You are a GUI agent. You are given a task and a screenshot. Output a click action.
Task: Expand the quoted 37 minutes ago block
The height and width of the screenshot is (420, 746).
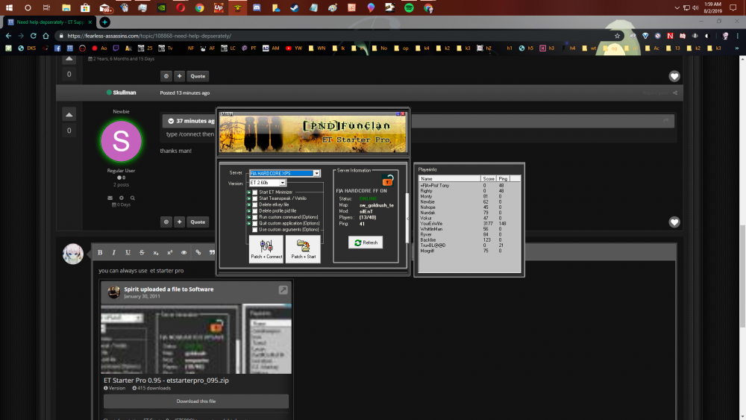(171, 121)
